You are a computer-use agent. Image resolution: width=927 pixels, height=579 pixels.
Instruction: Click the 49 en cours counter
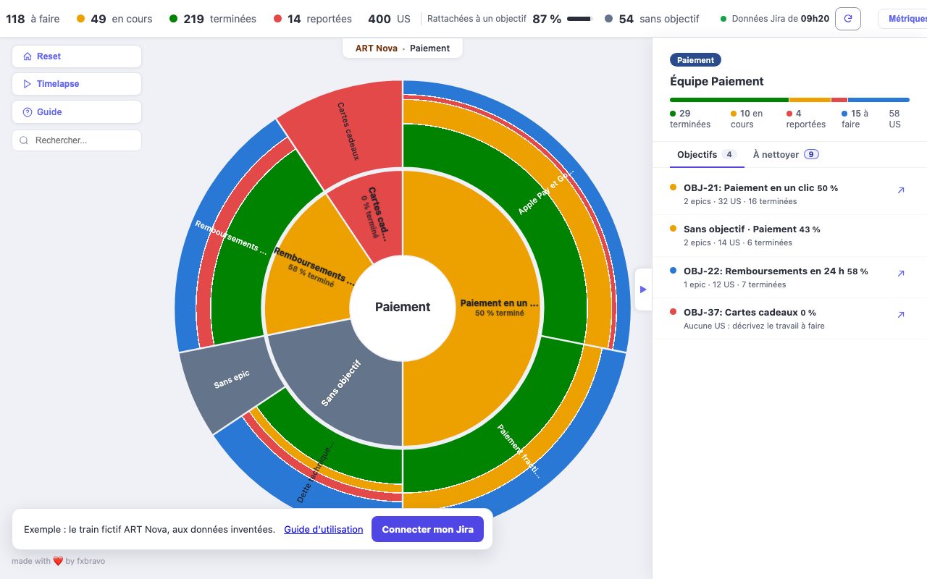[114, 20]
